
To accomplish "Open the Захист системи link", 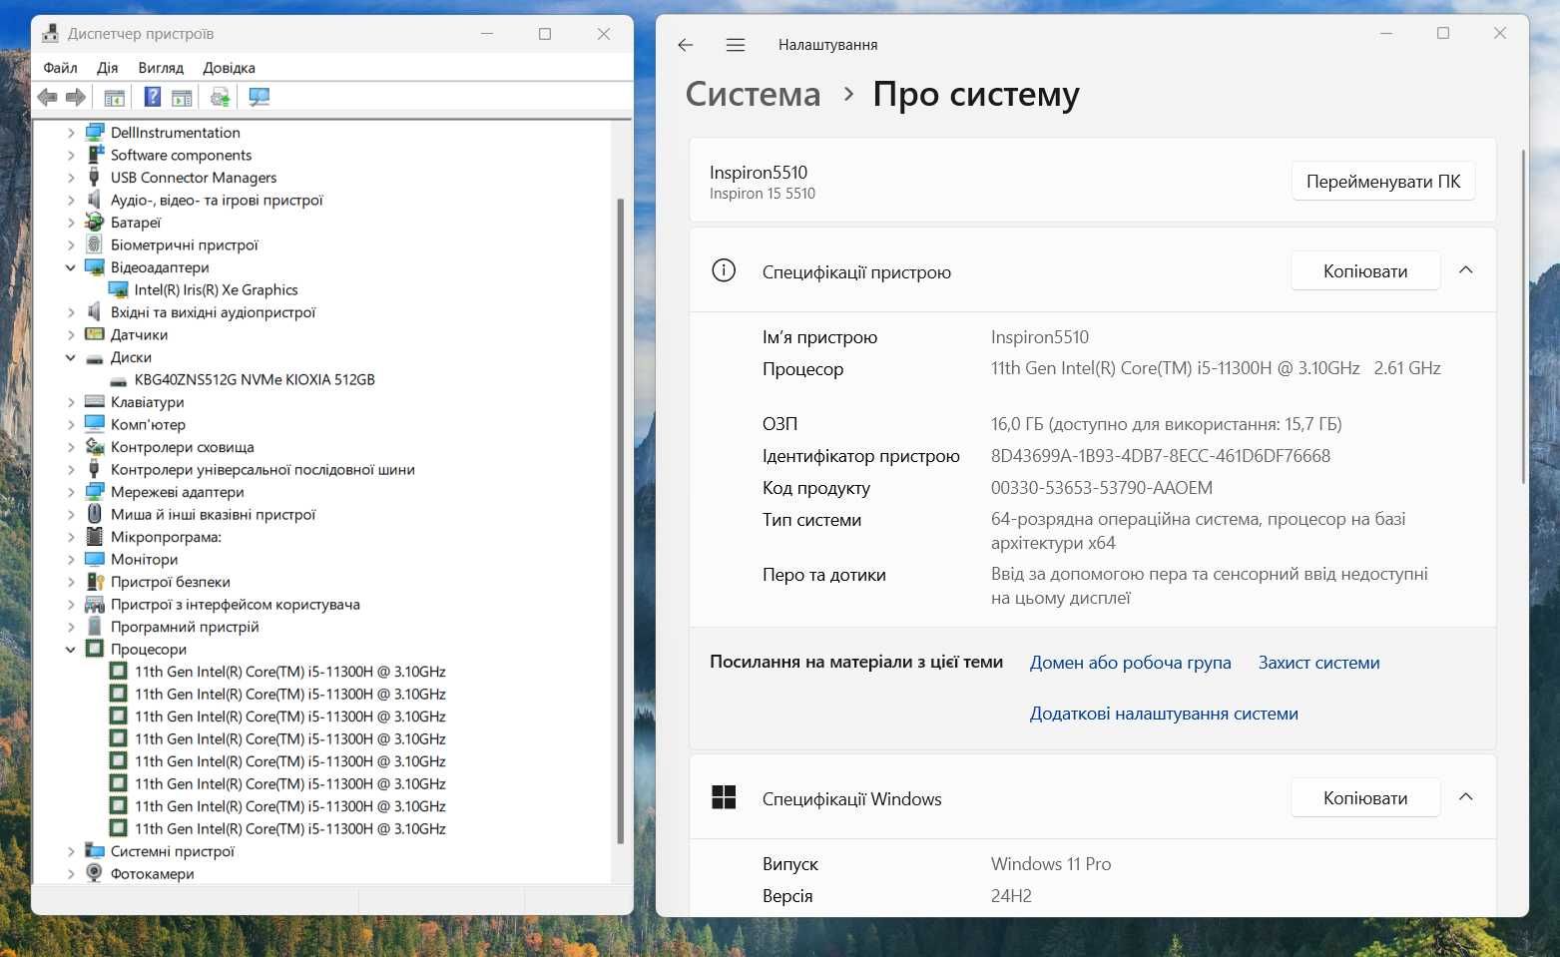I will click(x=1318, y=663).
